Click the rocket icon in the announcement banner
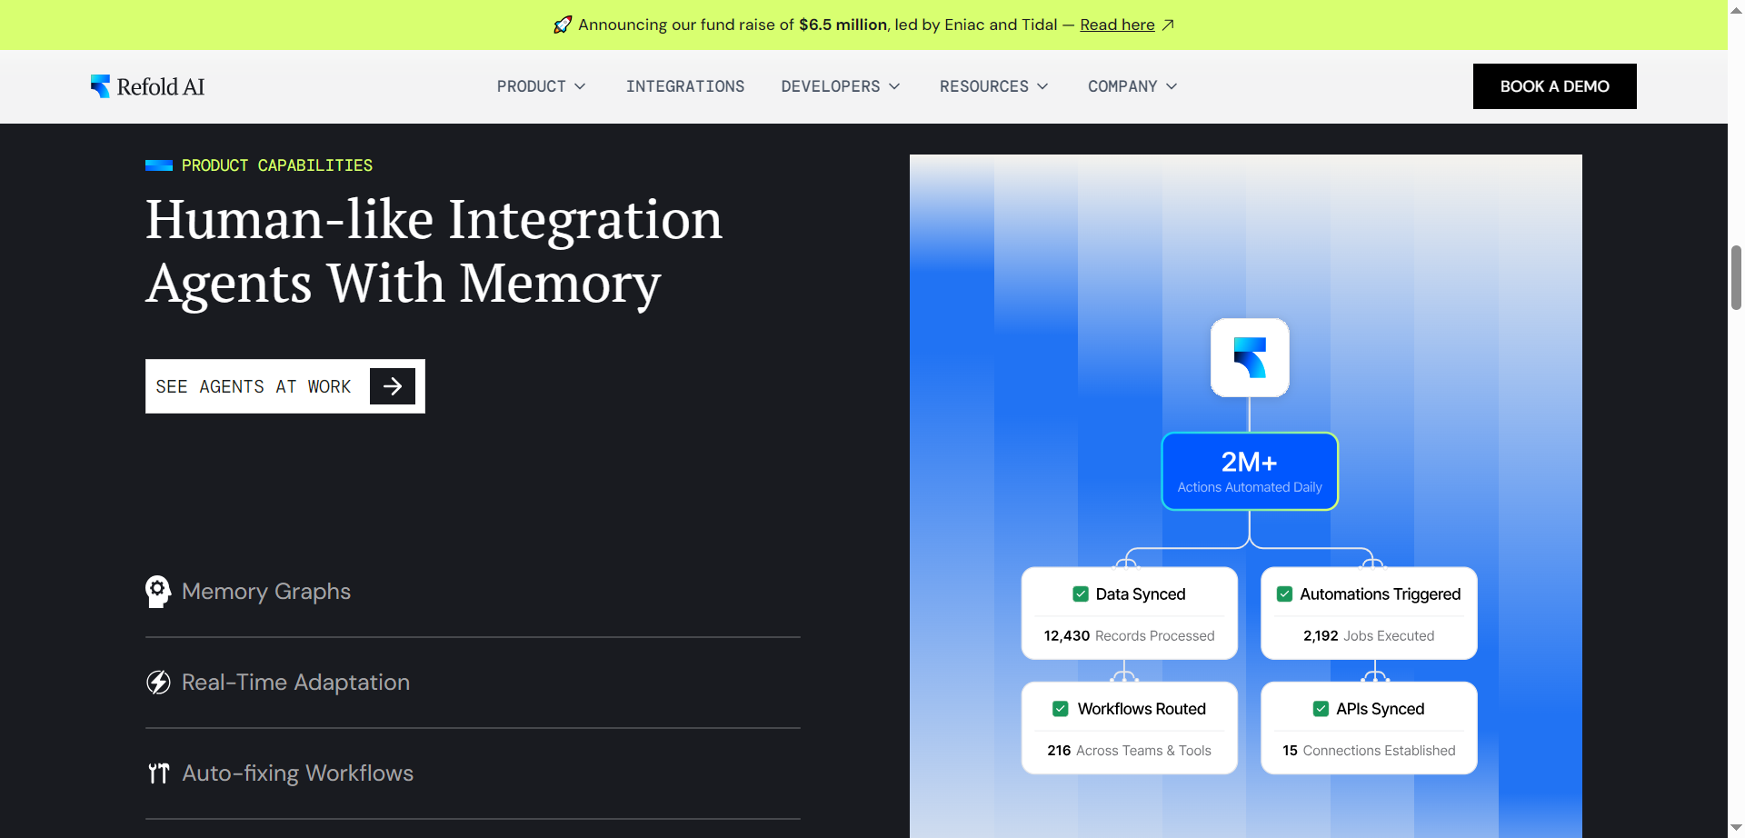The height and width of the screenshot is (838, 1745). coord(563,25)
